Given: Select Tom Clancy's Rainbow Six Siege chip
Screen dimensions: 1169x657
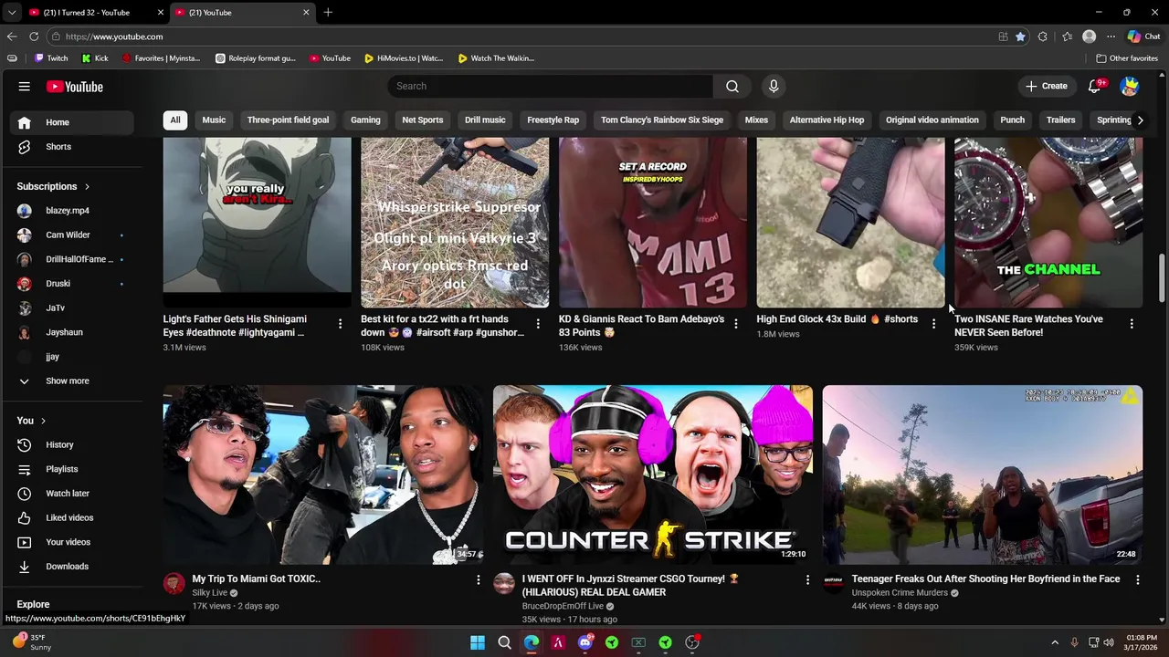Looking at the screenshot, I should click(x=662, y=120).
